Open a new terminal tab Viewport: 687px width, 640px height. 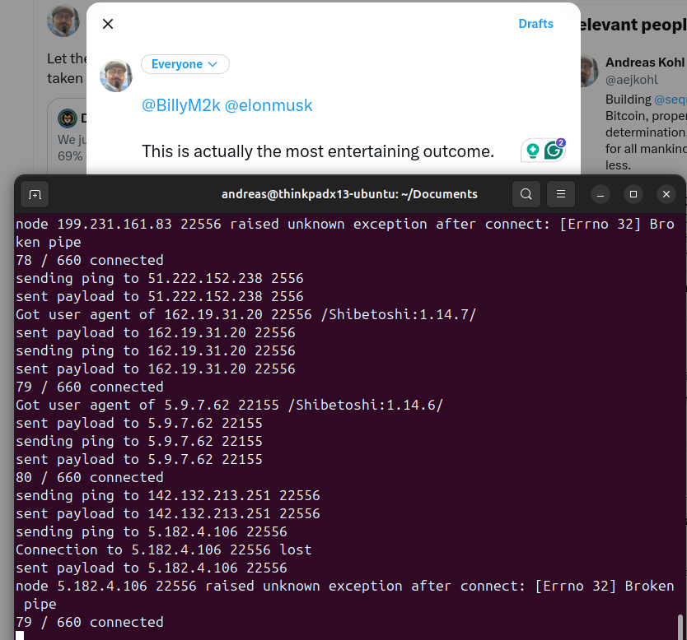click(x=34, y=194)
